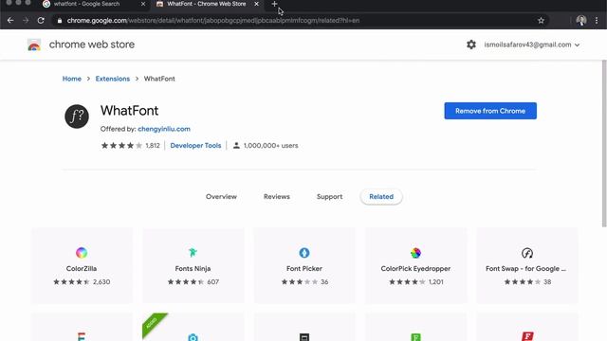Switch to whatfont Google Search tab
The width and height of the screenshot is (607, 341).
[x=93, y=4]
